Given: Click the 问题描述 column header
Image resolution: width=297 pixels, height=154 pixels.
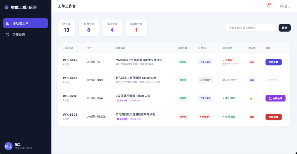Looking at the screenshot, I should click(x=120, y=48).
